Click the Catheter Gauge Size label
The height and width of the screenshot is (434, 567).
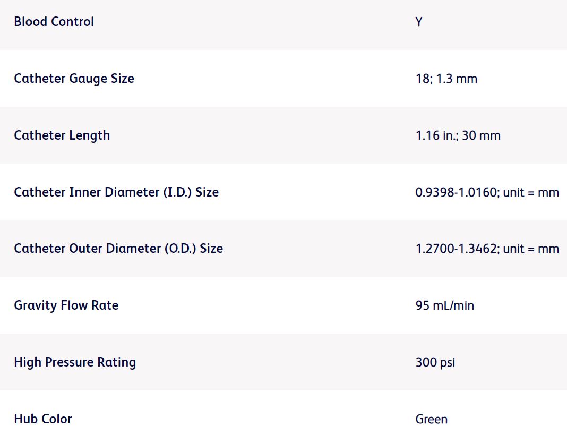click(x=74, y=79)
